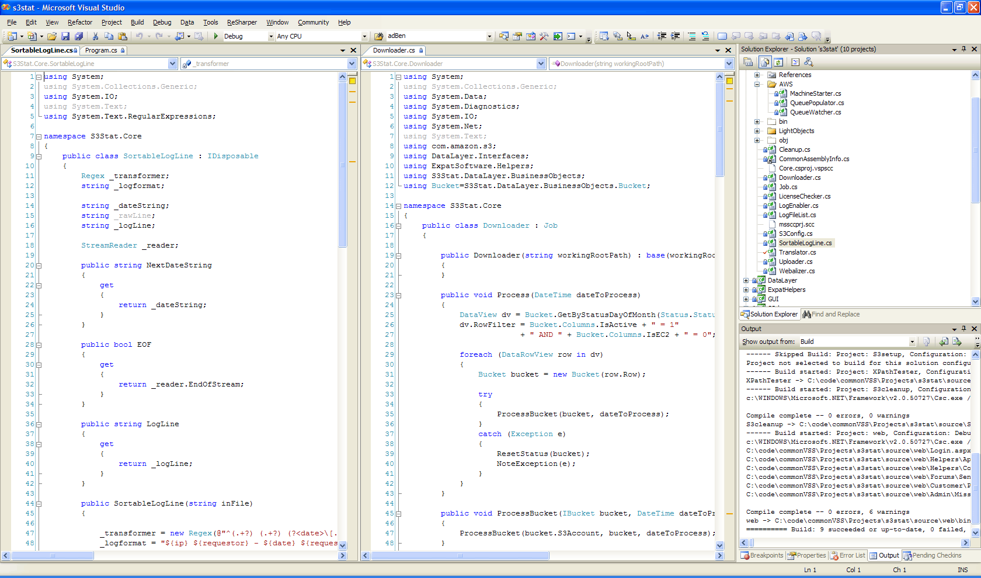
Task: Open the Error List panel tab
Action: point(848,555)
